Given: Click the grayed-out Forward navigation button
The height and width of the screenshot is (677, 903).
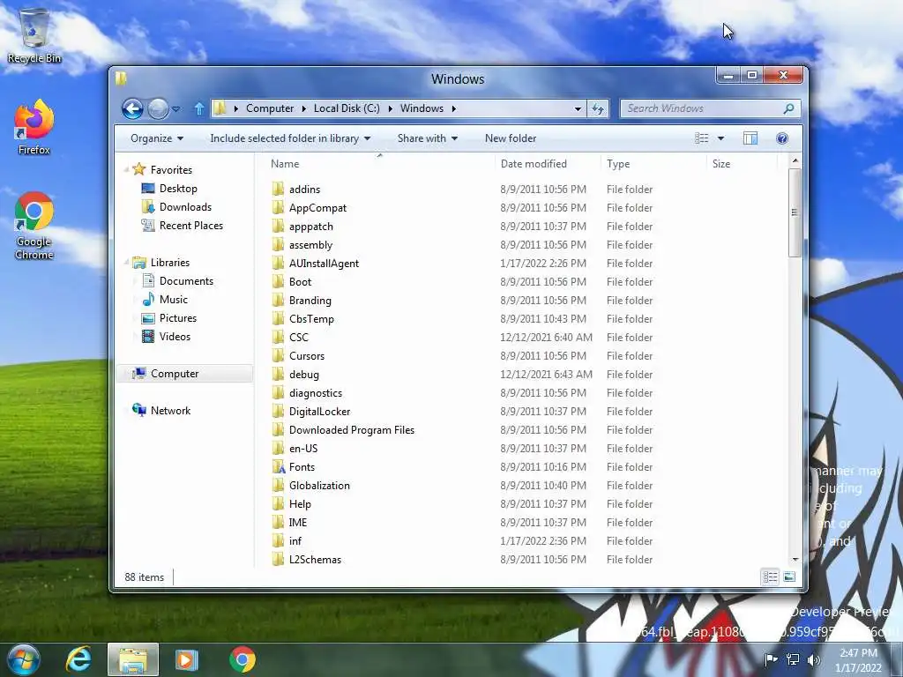Looking at the screenshot, I should (158, 108).
